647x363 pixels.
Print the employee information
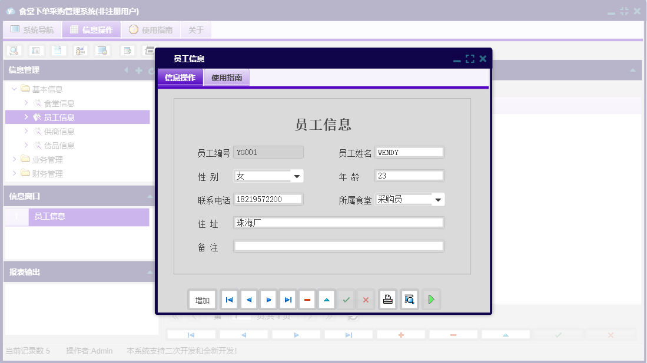(x=387, y=299)
